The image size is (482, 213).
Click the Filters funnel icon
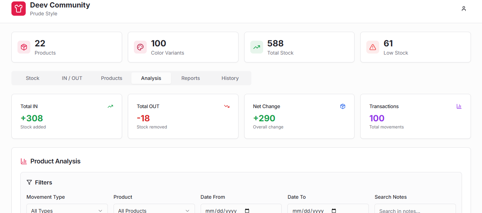pyautogui.click(x=29, y=182)
